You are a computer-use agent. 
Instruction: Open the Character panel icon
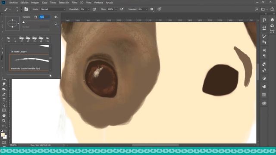click(x=264, y=50)
